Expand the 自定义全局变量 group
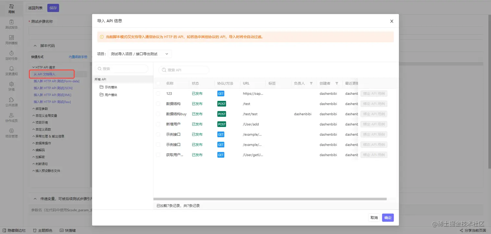The width and height of the screenshot is (491, 234). pos(44,116)
